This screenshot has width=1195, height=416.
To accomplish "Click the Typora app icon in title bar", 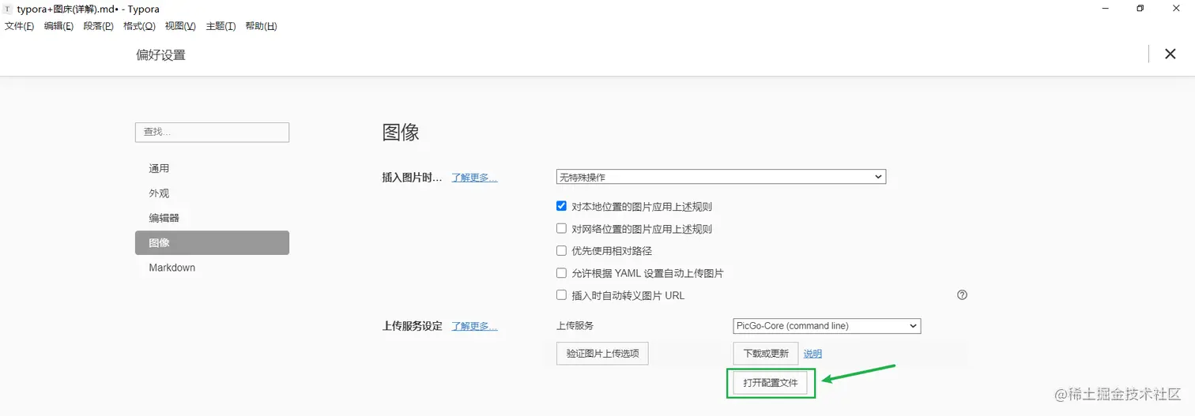I will [x=8, y=9].
